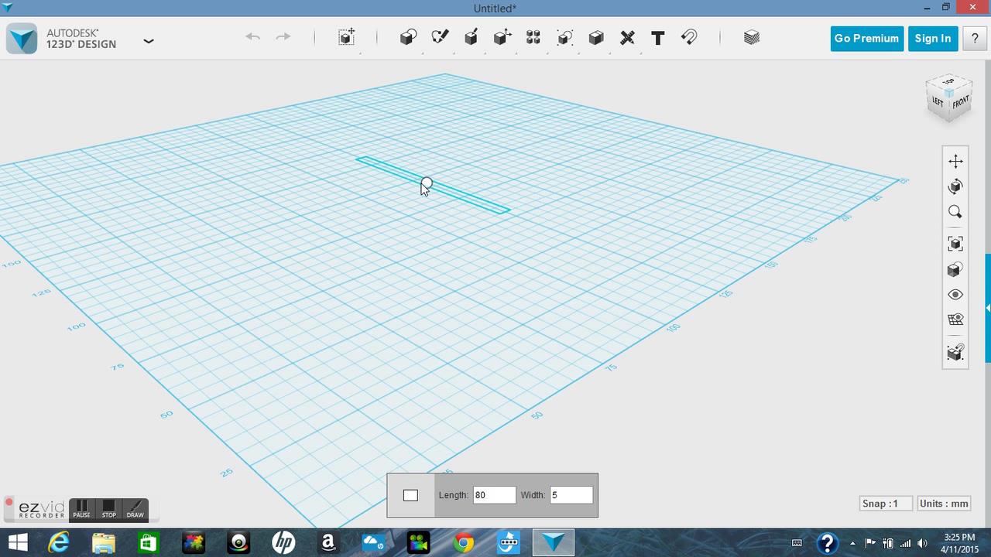991x557 pixels.
Task: Click the rectangle sketch icon in the dimension panel
Action: (x=410, y=495)
